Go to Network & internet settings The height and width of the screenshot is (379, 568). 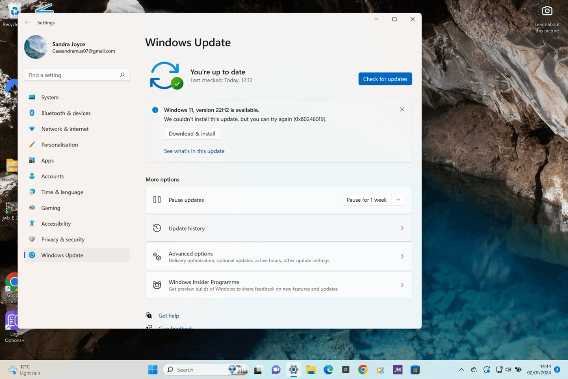coord(76,129)
